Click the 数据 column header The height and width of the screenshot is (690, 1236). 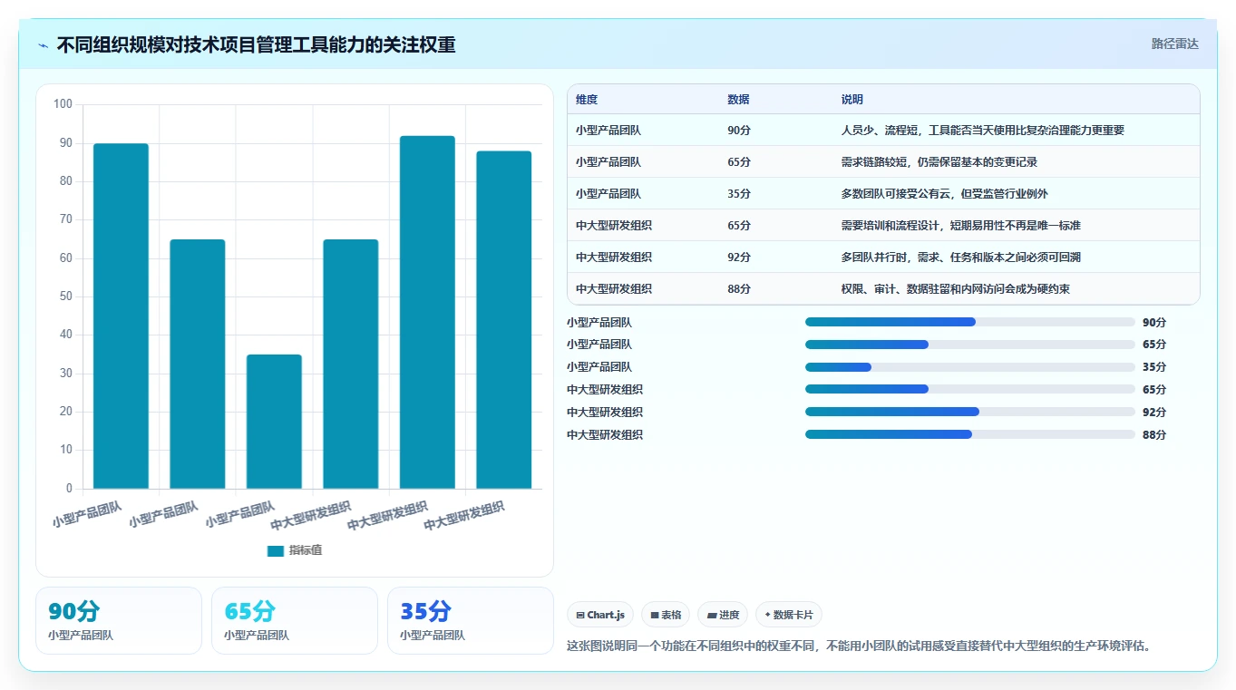[738, 100]
